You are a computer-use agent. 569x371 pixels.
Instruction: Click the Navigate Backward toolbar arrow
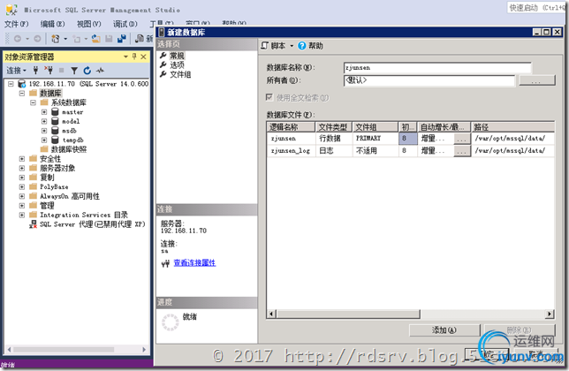(x=17, y=39)
